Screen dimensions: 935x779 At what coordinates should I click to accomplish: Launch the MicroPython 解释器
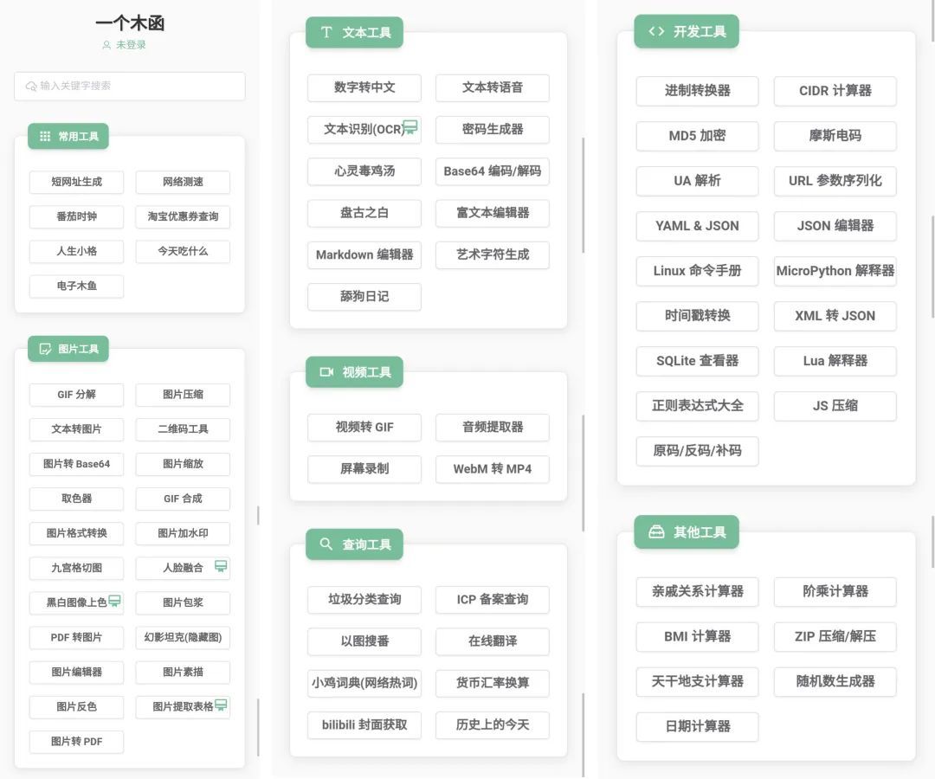(835, 271)
